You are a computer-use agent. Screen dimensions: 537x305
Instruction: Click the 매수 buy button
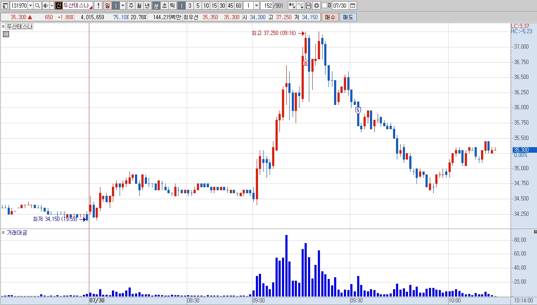click(x=330, y=17)
